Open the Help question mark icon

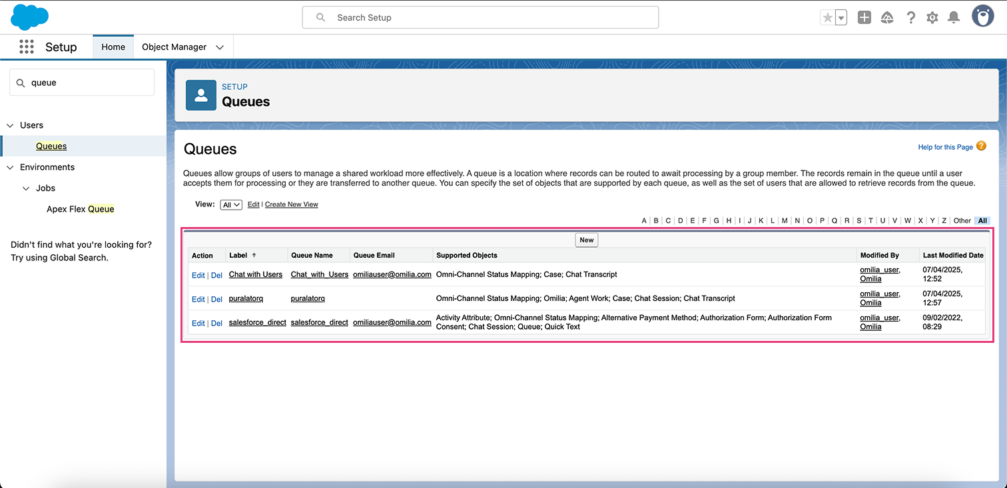910,18
